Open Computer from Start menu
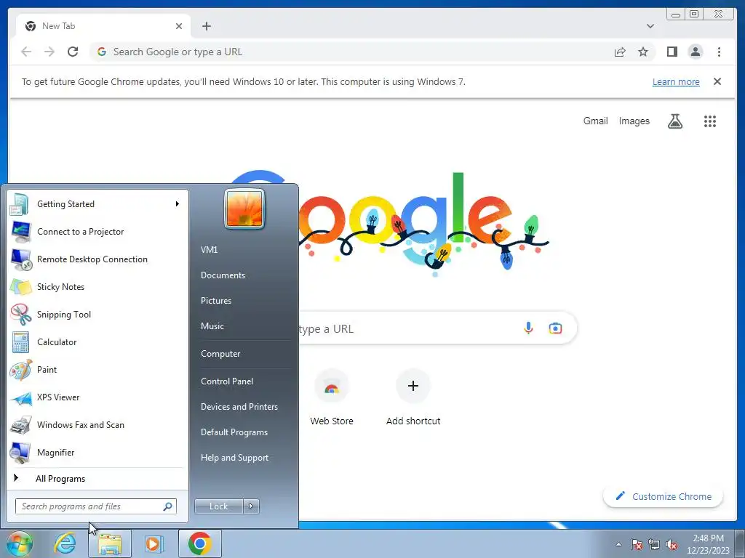The height and width of the screenshot is (558, 745). (x=220, y=354)
